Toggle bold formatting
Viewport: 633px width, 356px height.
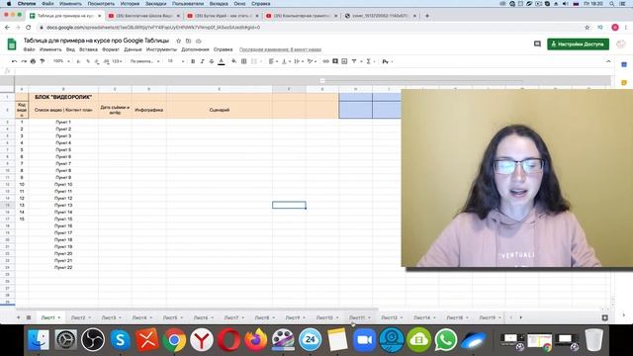coord(193,61)
